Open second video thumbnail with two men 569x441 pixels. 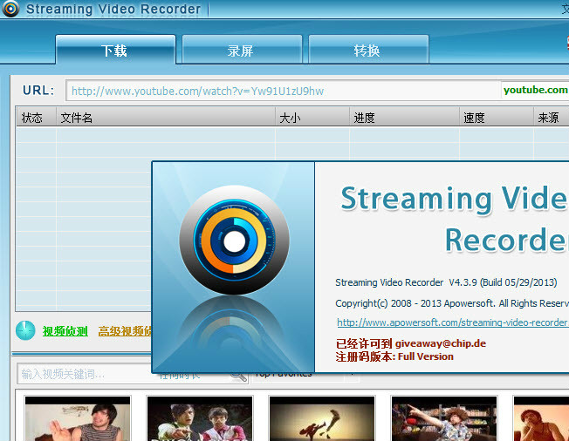point(200,418)
